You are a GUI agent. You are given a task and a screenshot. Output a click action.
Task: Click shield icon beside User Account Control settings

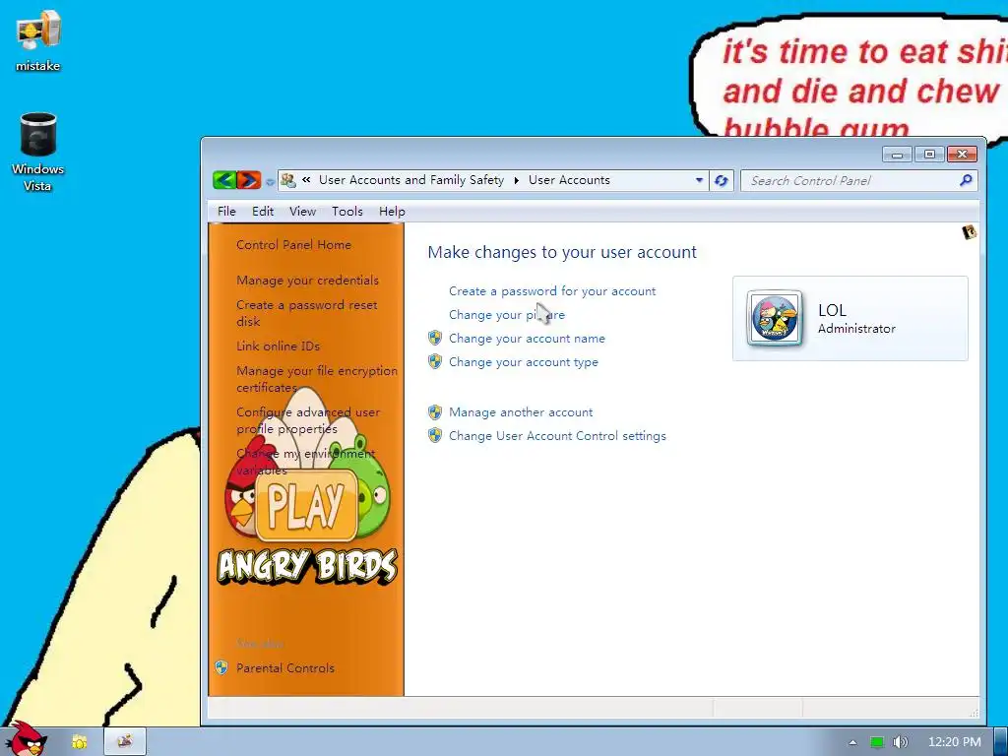click(x=435, y=436)
